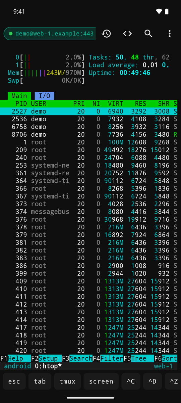
Task: Sort by the PID column header
Action: (x=21, y=104)
